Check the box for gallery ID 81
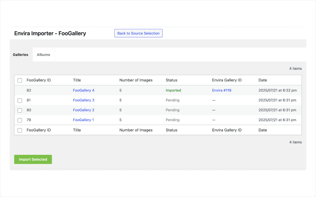 coord(20,100)
